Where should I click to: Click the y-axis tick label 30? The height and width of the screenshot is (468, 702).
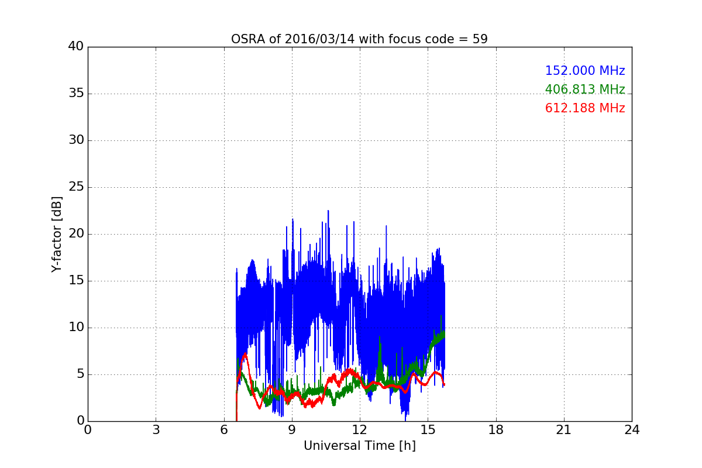(76, 140)
